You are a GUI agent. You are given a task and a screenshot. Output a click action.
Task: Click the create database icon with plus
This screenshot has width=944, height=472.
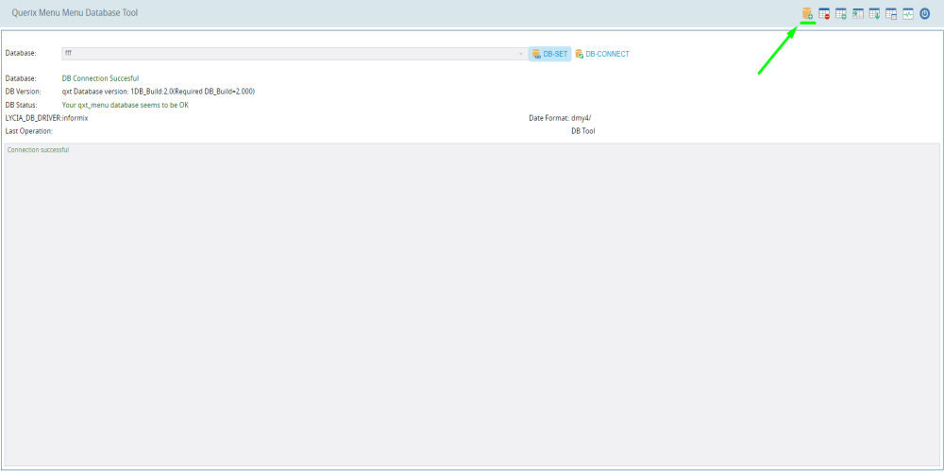[807, 14]
